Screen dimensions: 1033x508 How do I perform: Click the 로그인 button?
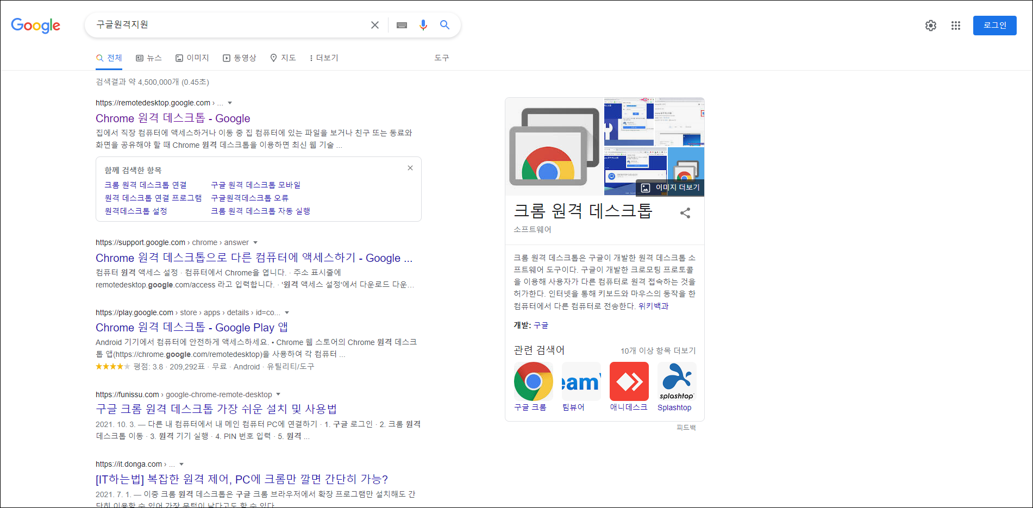(994, 26)
